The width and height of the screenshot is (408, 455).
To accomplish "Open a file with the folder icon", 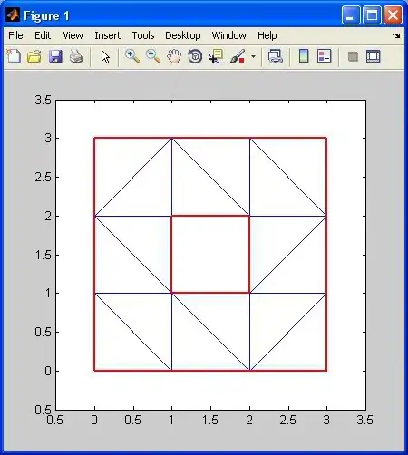I will 34,56.
